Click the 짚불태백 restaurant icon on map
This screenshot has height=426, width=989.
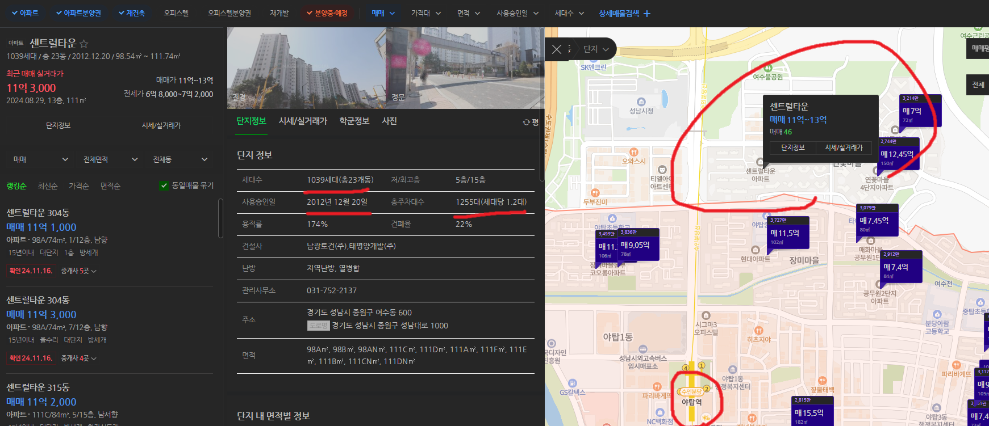pyautogui.click(x=822, y=381)
